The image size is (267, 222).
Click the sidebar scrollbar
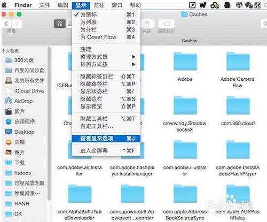pos(49,123)
